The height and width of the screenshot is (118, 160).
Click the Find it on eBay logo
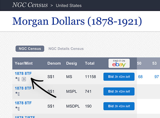pos(119,63)
